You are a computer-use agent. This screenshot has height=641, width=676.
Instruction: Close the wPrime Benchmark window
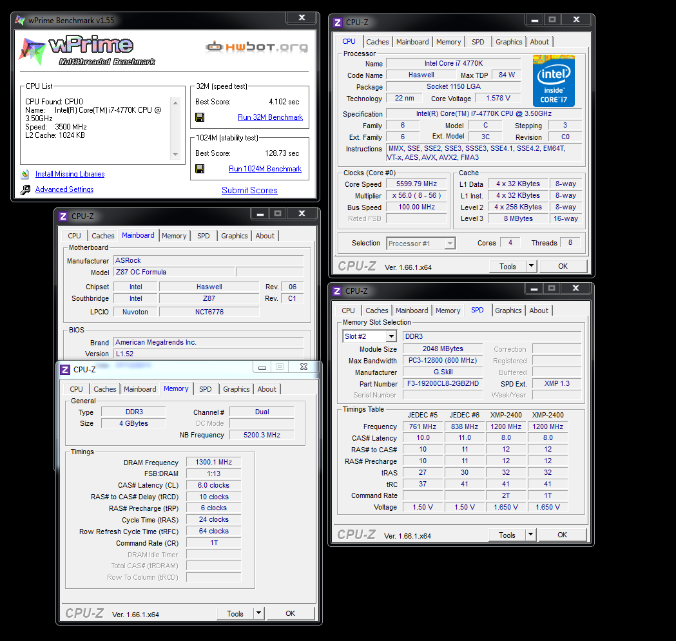tap(302, 17)
